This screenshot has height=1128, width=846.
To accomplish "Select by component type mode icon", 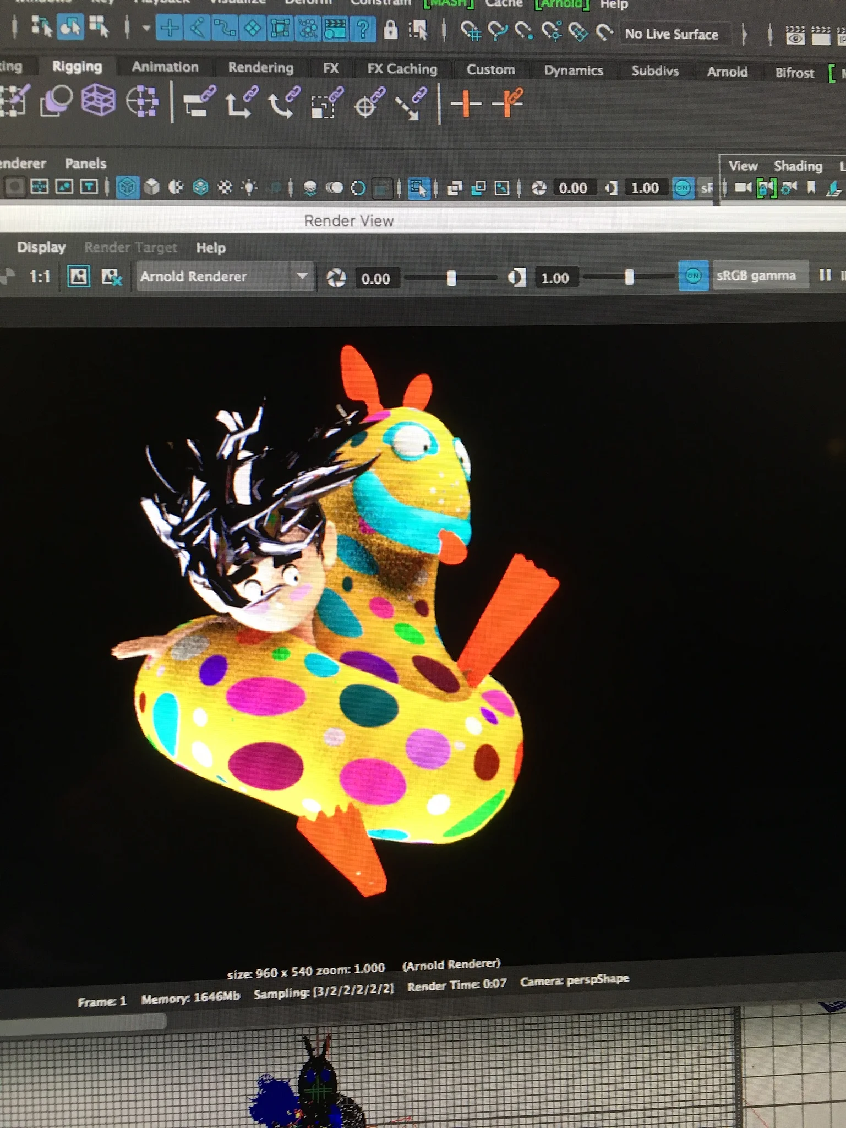I will tap(99, 26).
